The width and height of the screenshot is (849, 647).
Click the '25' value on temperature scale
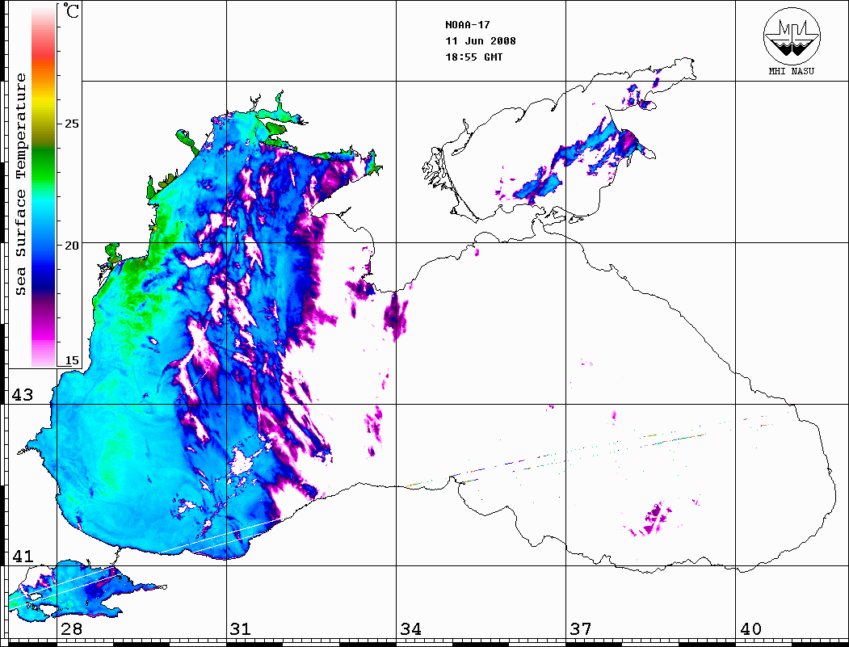(71, 124)
